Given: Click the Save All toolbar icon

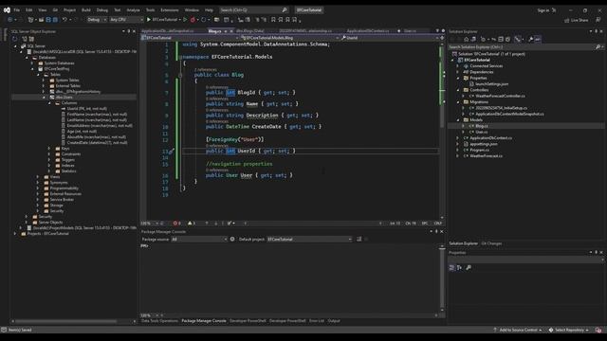Looking at the screenshot, I should [x=55, y=19].
